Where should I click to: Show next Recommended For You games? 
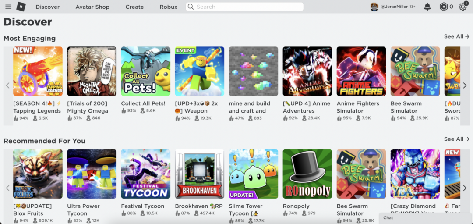tap(465, 188)
